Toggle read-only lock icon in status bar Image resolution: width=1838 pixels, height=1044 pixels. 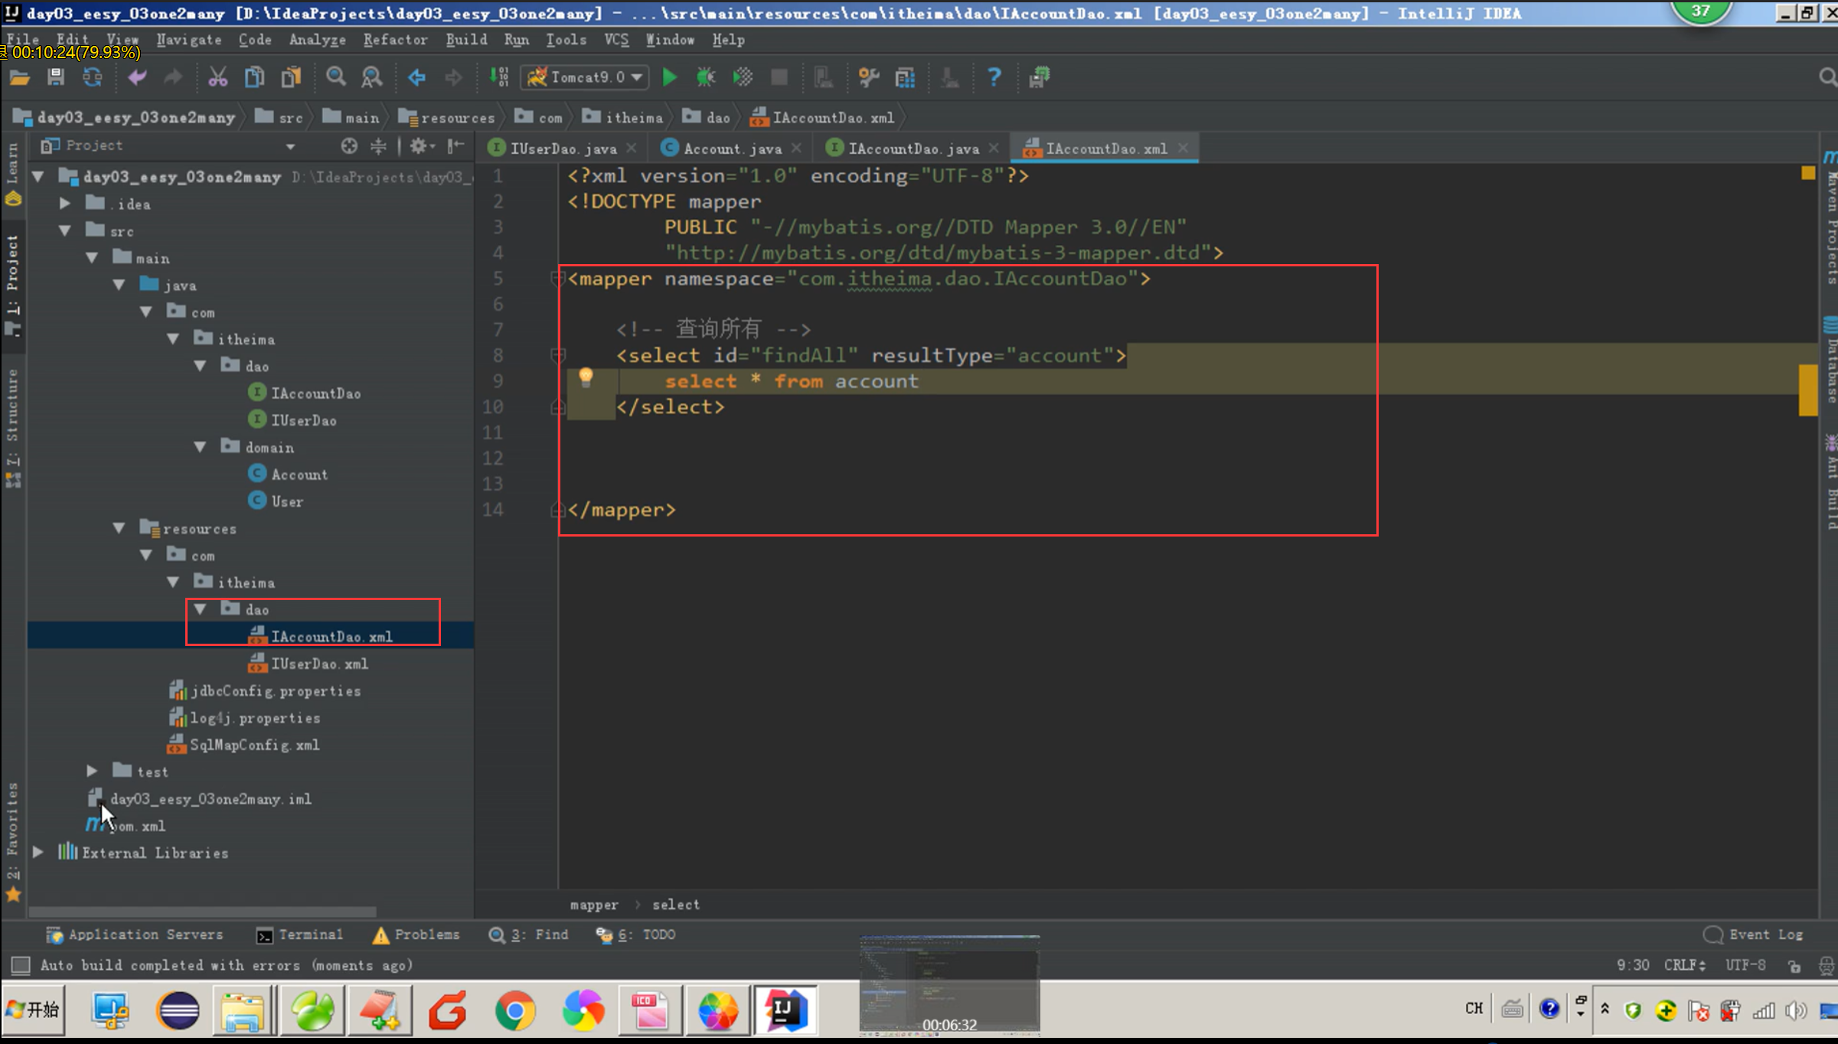coord(1794,966)
